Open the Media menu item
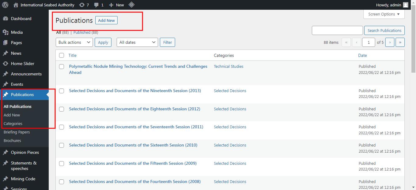Screen dimensions: 416x190 pos(24,32)
